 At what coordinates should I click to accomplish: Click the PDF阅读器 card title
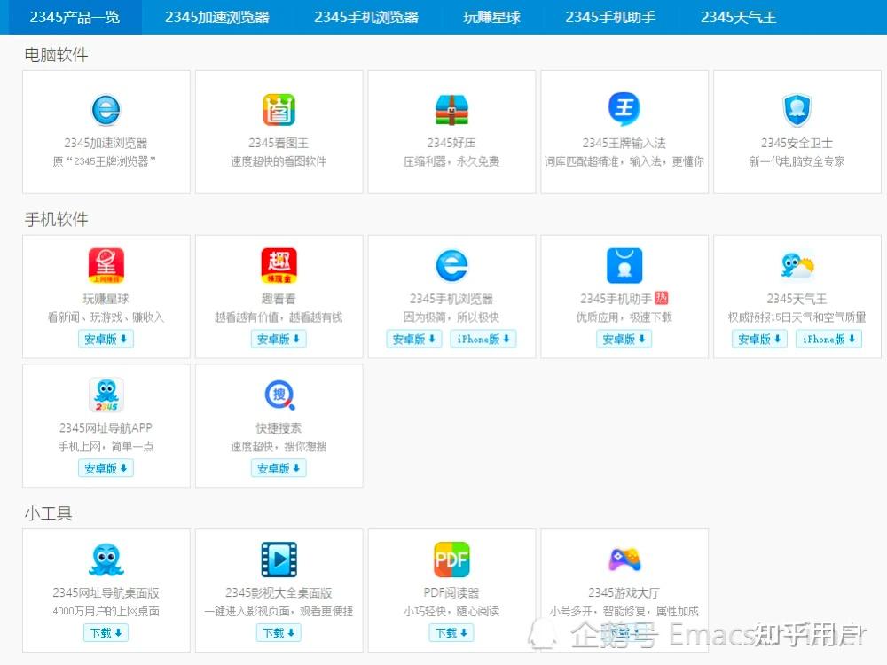point(451,592)
